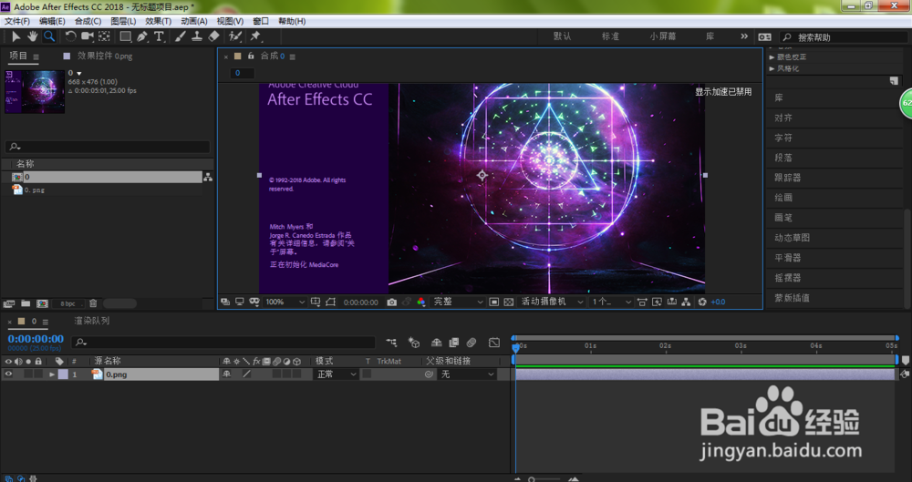Take a snapshot with camera icon
This screenshot has width=912, height=482.
tap(391, 303)
